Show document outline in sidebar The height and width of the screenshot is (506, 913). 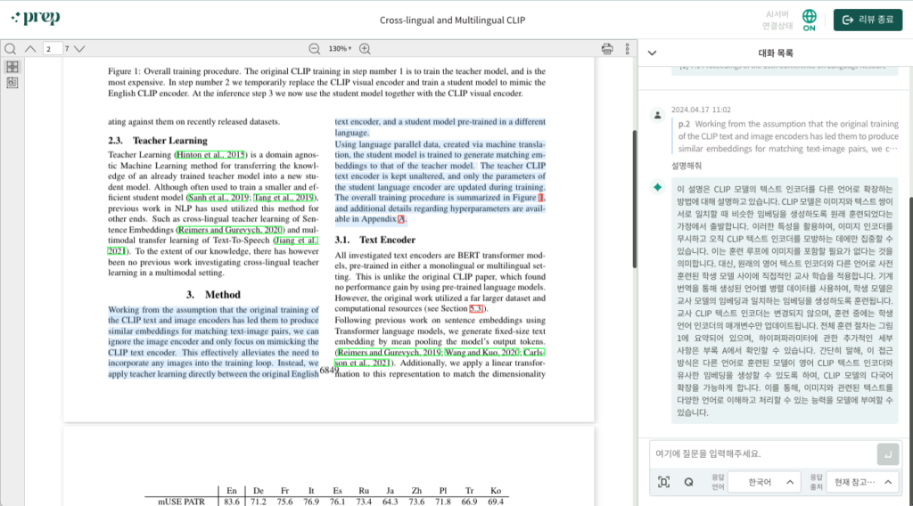click(x=12, y=83)
